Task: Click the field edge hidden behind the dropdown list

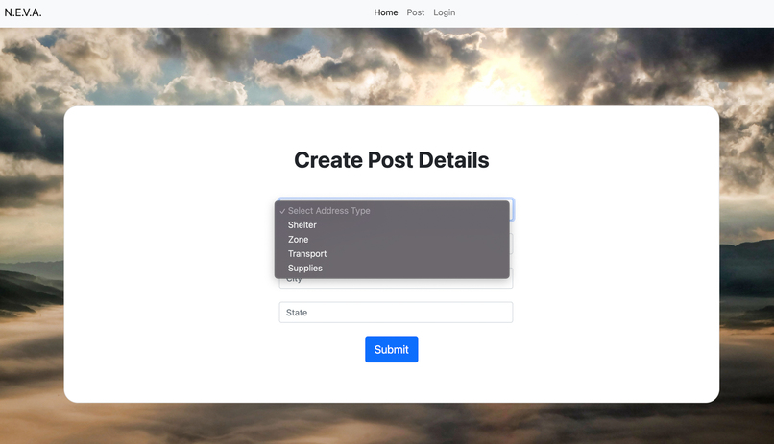Action: pos(512,244)
